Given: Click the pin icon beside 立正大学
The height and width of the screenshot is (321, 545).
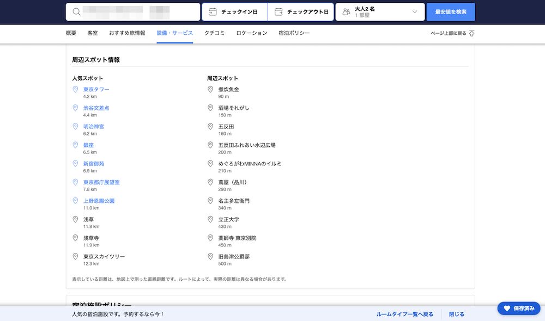Looking at the screenshot, I should pyautogui.click(x=210, y=219).
